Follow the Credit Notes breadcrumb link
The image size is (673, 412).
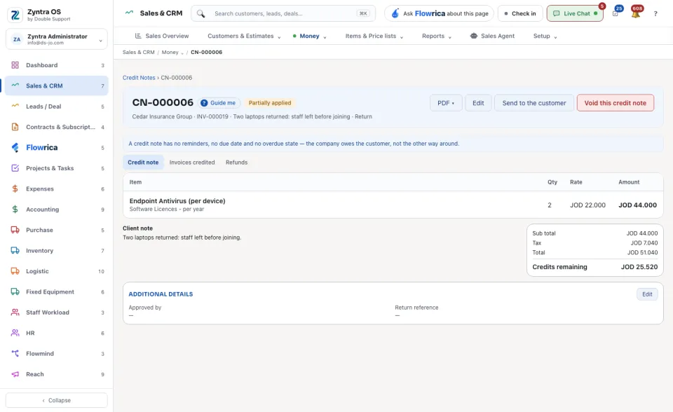pyautogui.click(x=139, y=78)
